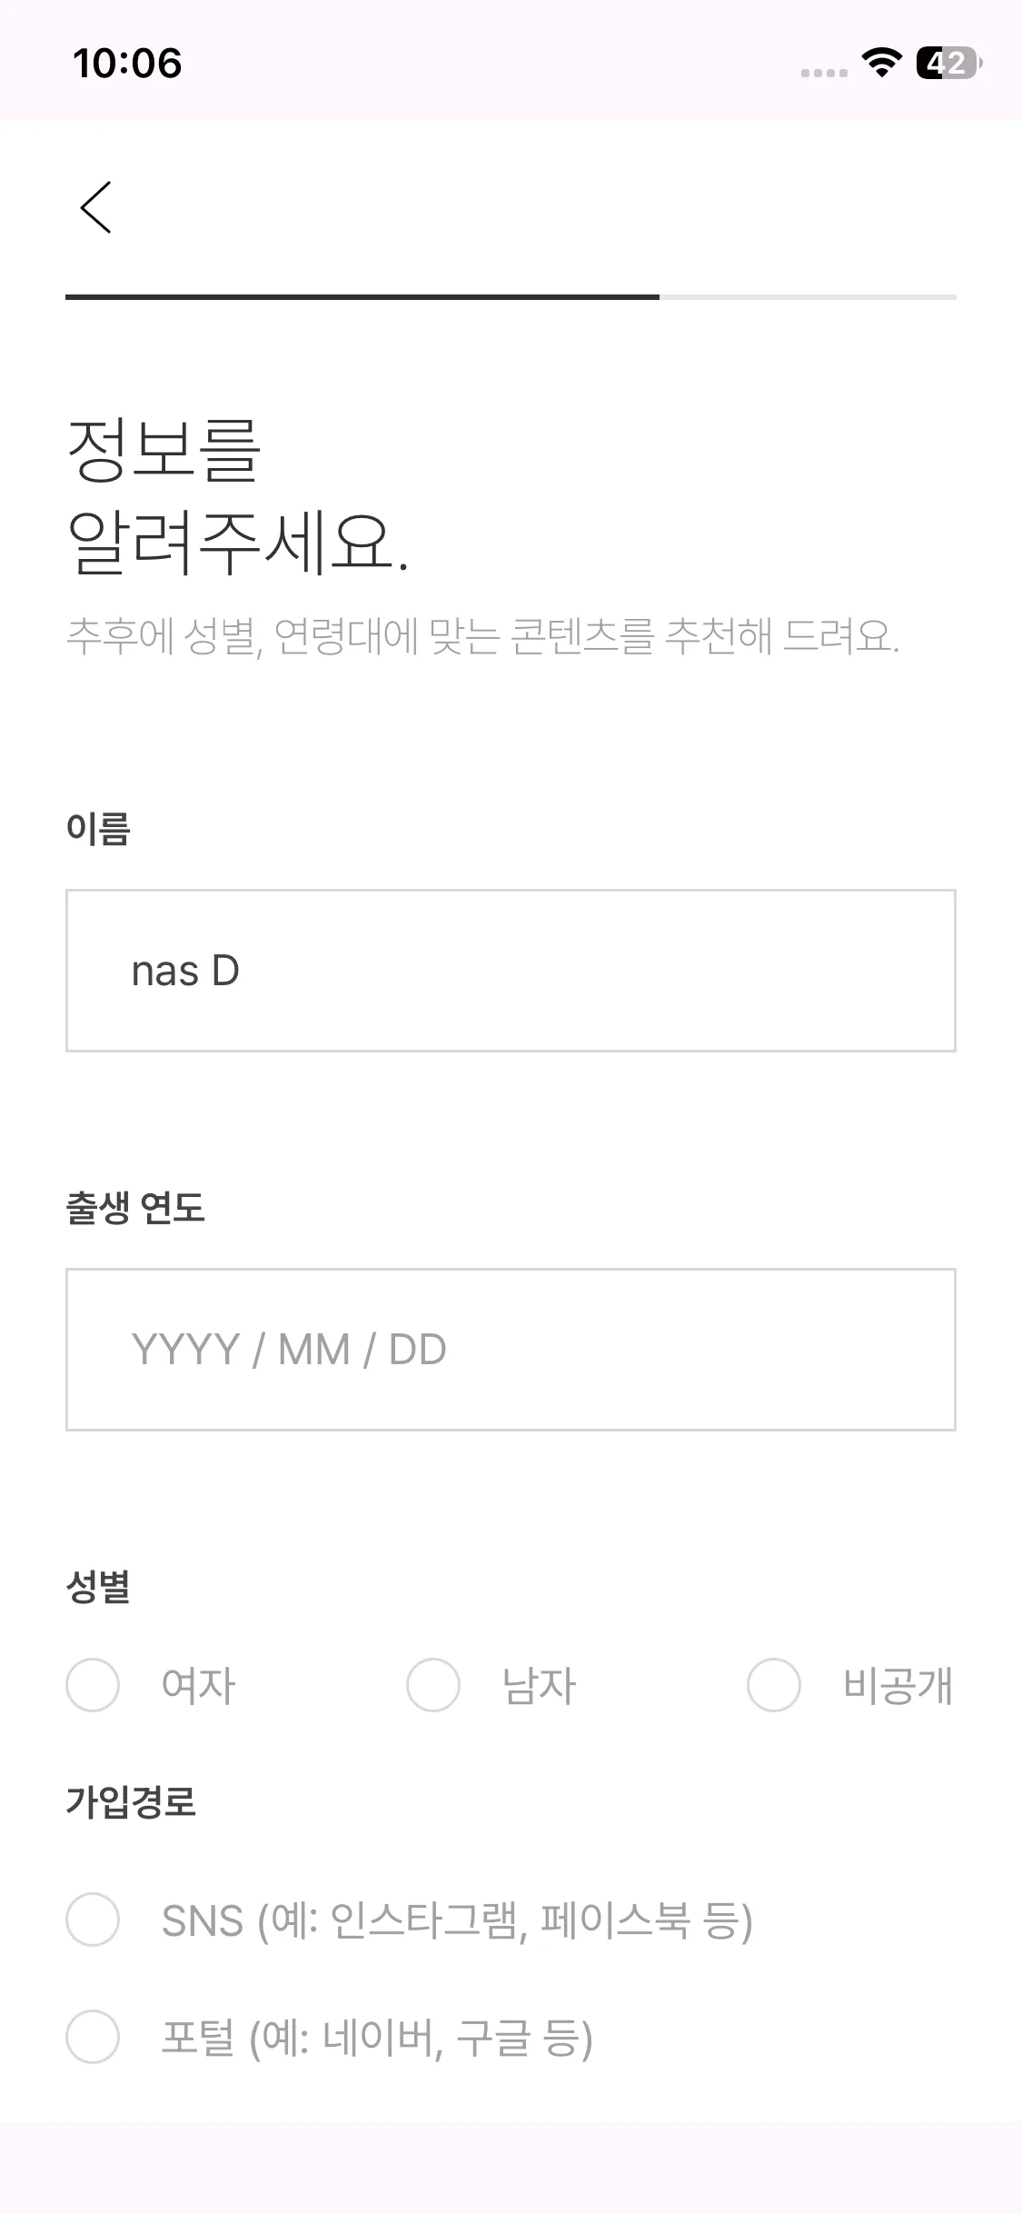Choose 포털 (네이버, 구글) signup route
This screenshot has height=2214, width=1022.
(x=93, y=2036)
